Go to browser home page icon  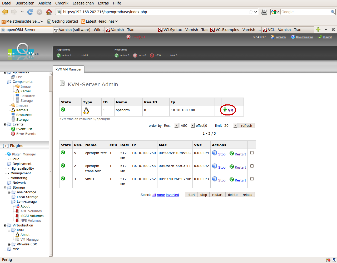(49, 12)
